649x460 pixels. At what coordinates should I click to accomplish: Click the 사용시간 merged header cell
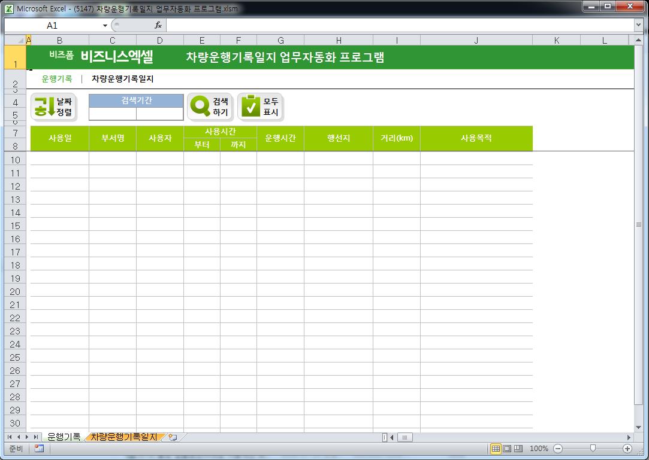click(220, 132)
